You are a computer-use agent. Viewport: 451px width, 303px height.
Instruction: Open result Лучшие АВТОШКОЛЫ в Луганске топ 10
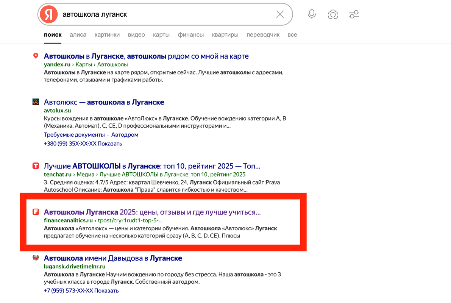point(152,166)
